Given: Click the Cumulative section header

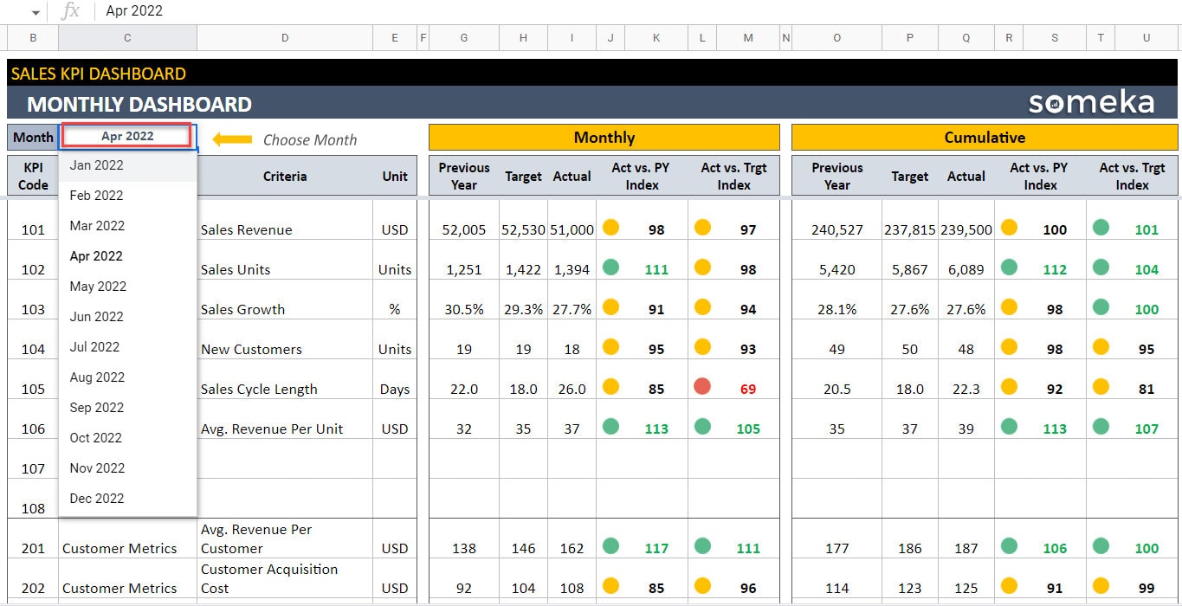Looking at the screenshot, I should 985,138.
